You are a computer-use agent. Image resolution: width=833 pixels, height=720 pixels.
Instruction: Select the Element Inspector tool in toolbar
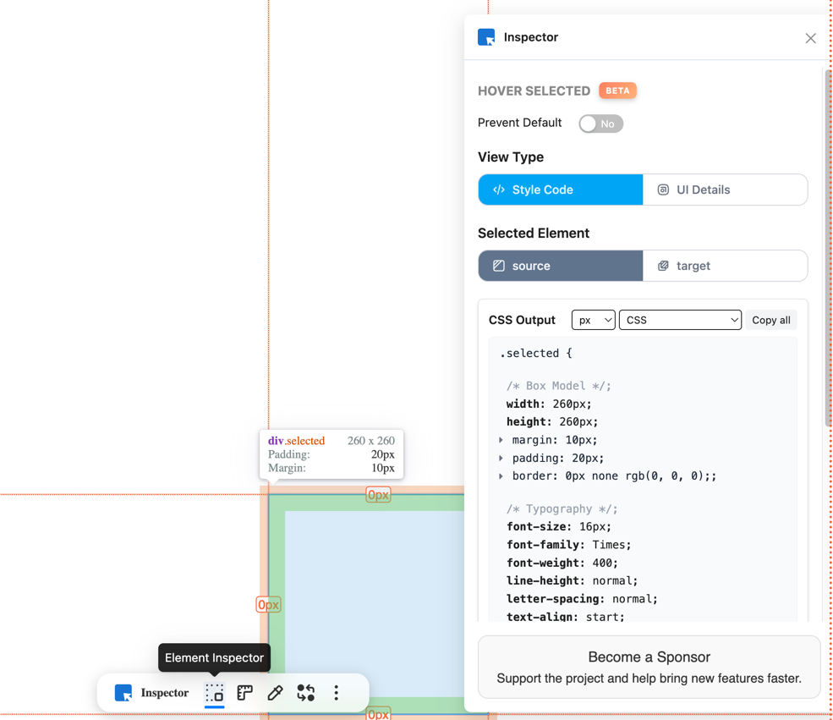coord(214,693)
